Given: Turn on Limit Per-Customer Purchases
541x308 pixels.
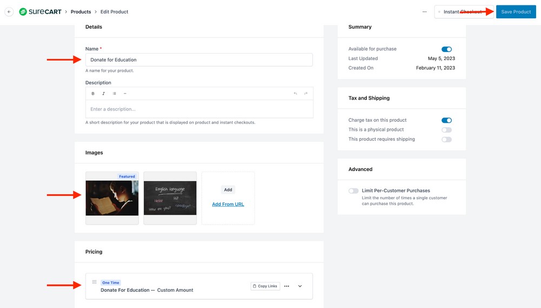Looking at the screenshot, I should click(353, 191).
